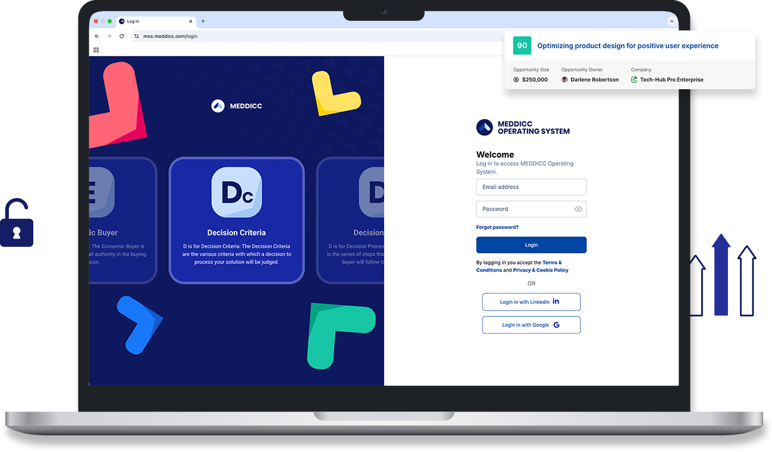Click the Forgot password link
This screenshot has width=772, height=452.
[497, 227]
